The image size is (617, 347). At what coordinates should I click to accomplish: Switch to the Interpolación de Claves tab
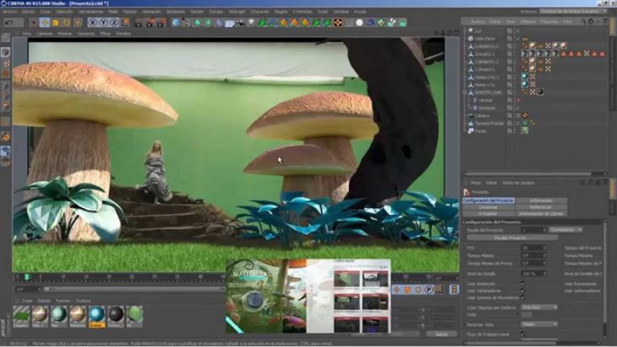(x=541, y=213)
